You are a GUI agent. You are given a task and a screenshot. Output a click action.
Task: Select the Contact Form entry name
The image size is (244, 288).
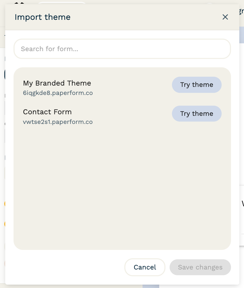pos(47,112)
